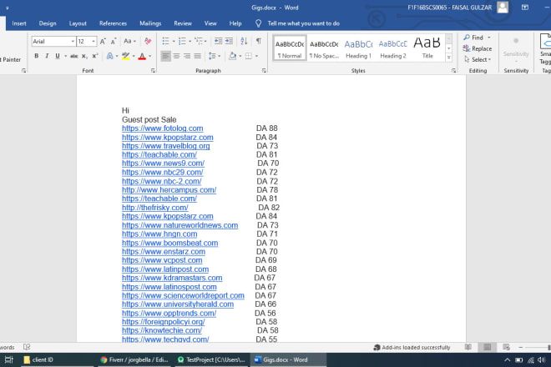The image size is (551, 367).
Task: Click Align Right icon
Action: tap(187, 56)
